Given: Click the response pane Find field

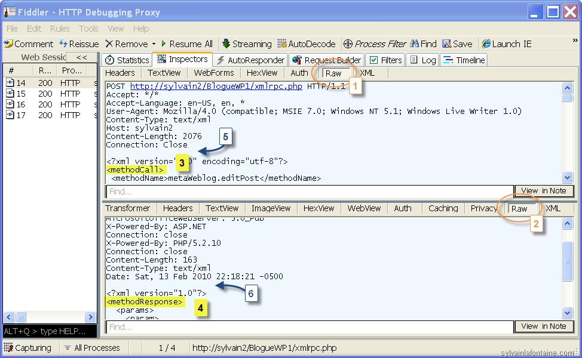Looking at the screenshot, I should pyautogui.click(x=310, y=327).
